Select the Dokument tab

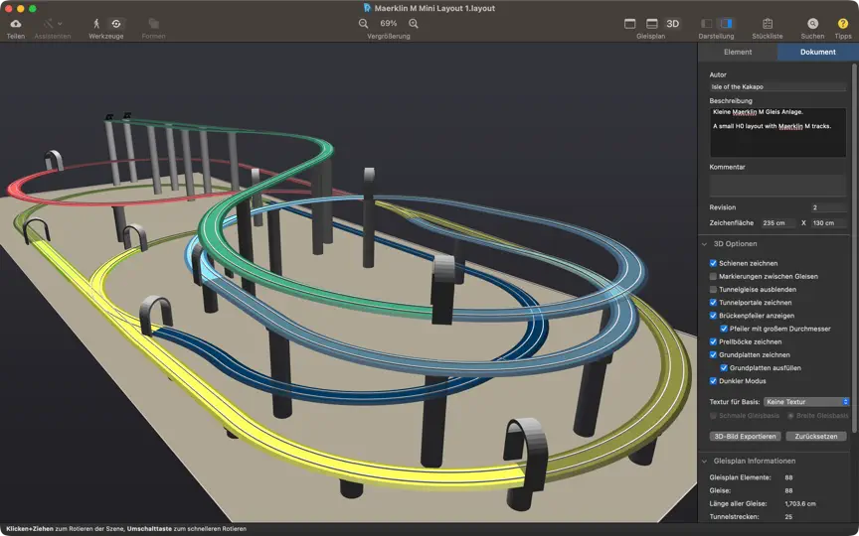818,52
